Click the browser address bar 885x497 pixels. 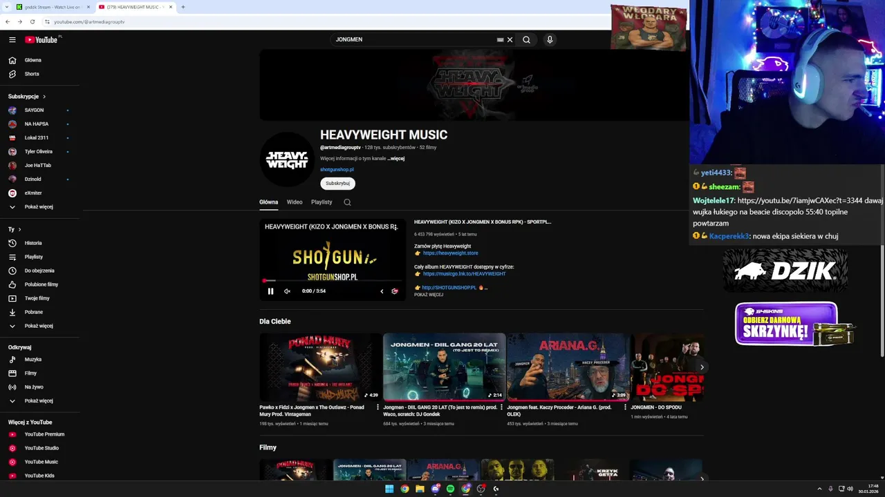tap(325, 21)
